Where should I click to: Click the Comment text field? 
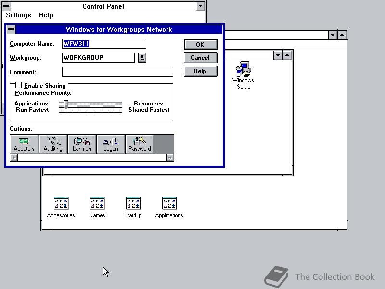[117, 72]
